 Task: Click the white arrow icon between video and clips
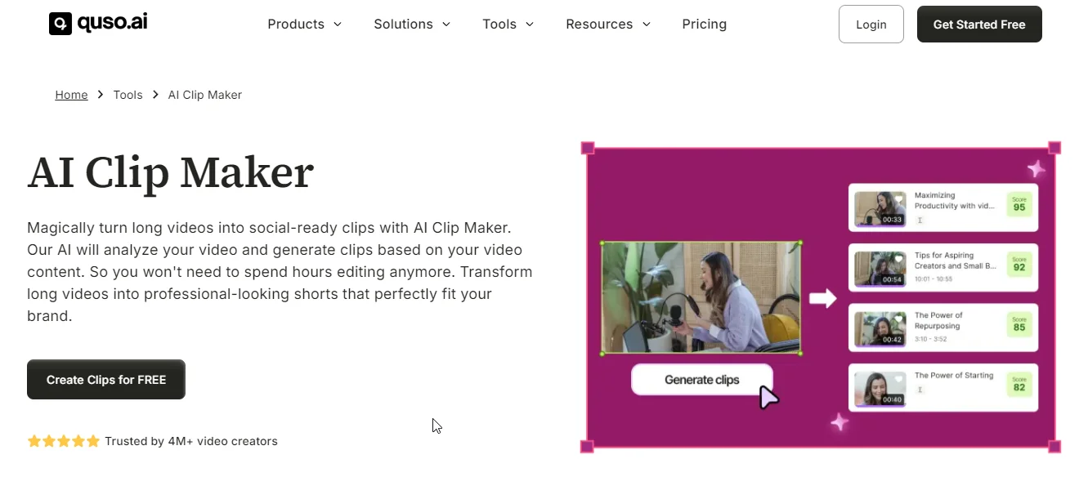[x=824, y=299]
